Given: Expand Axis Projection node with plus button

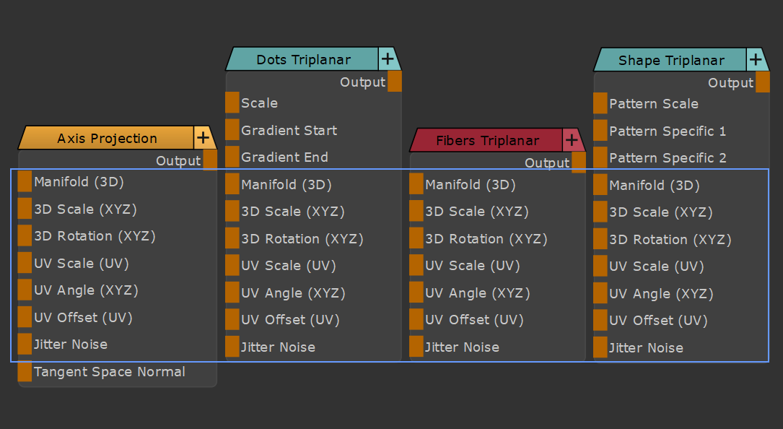Looking at the screenshot, I should [204, 137].
